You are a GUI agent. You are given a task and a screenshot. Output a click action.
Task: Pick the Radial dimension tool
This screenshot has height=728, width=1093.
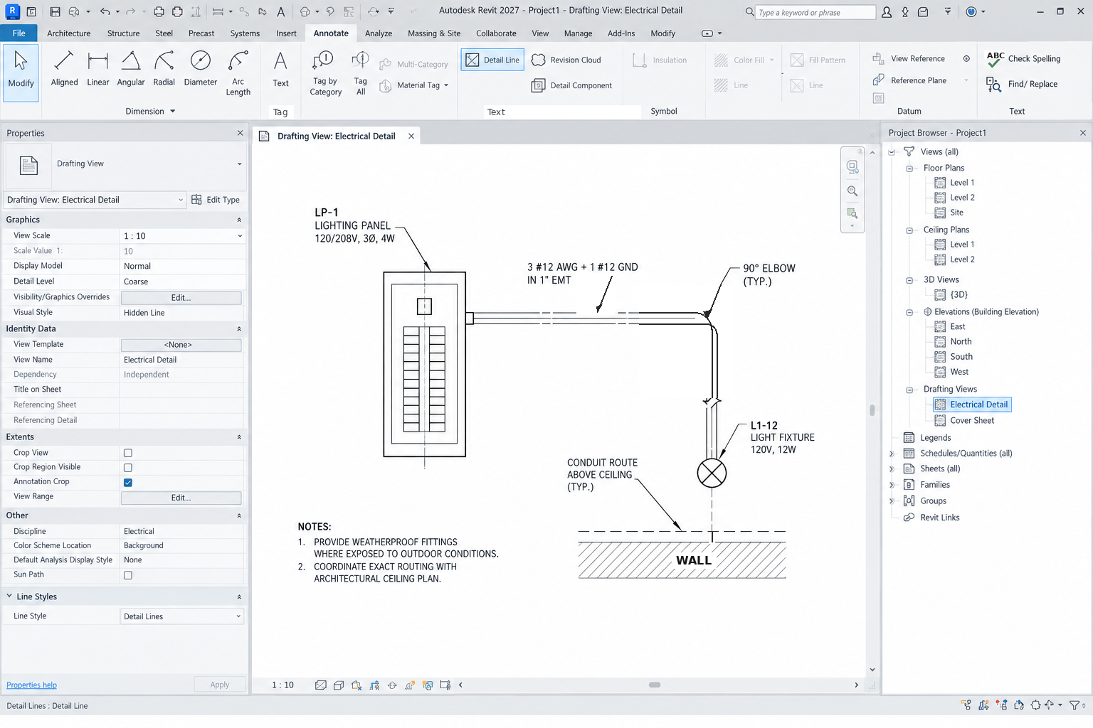pos(164,69)
